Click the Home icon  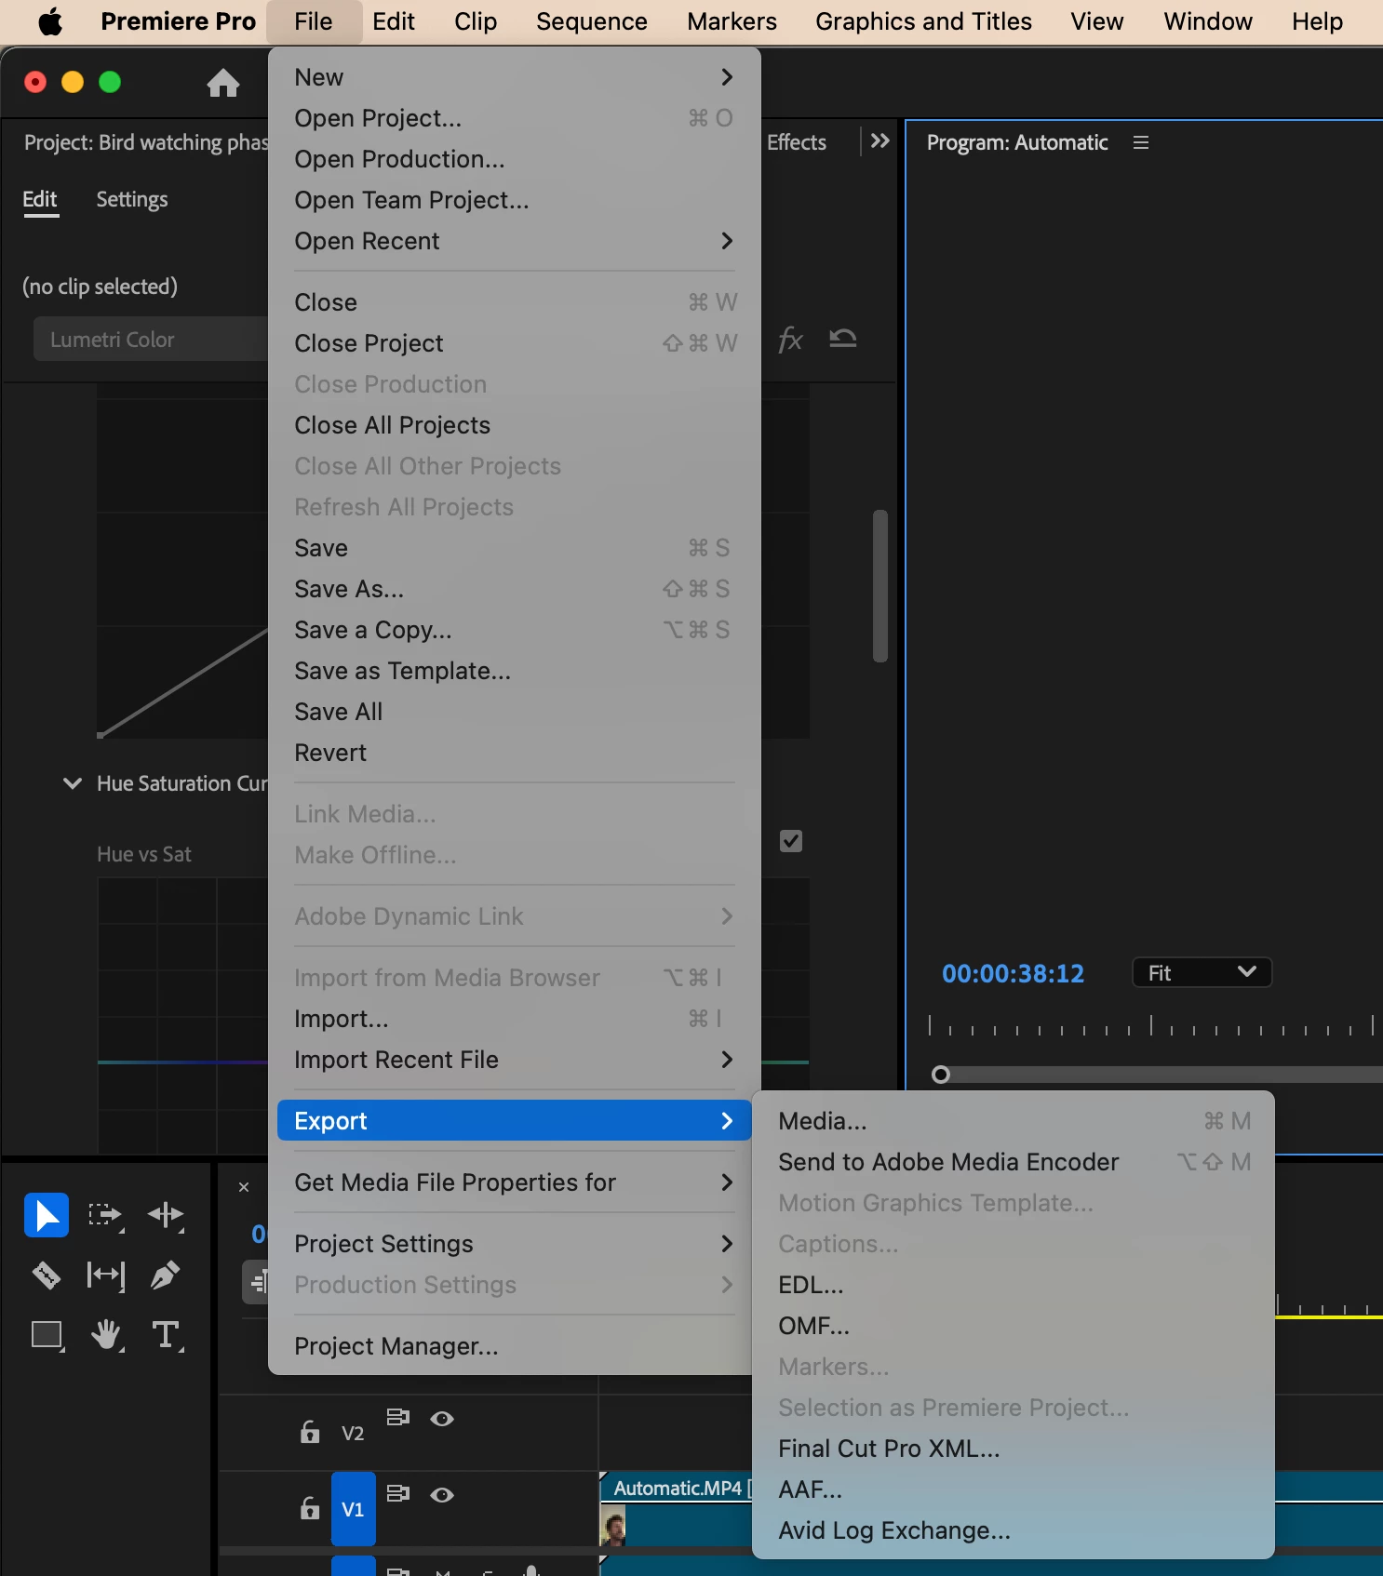pyautogui.click(x=223, y=84)
